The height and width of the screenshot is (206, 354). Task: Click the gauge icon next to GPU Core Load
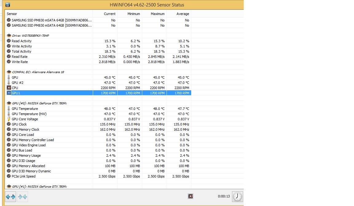[9, 134]
